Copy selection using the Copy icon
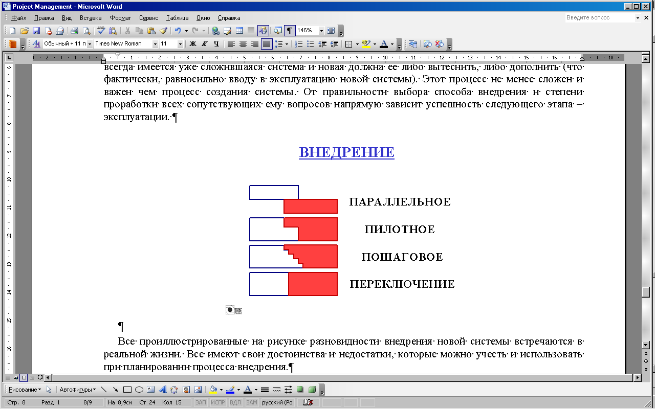Image resolution: width=655 pixels, height=409 pixels. (x=140, y=31)
